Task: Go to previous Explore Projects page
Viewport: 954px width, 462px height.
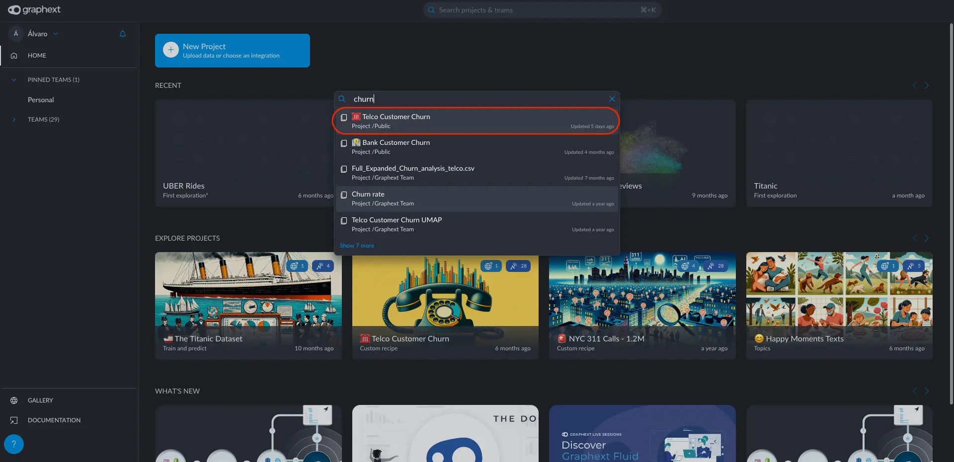Action: click(915, 238)
